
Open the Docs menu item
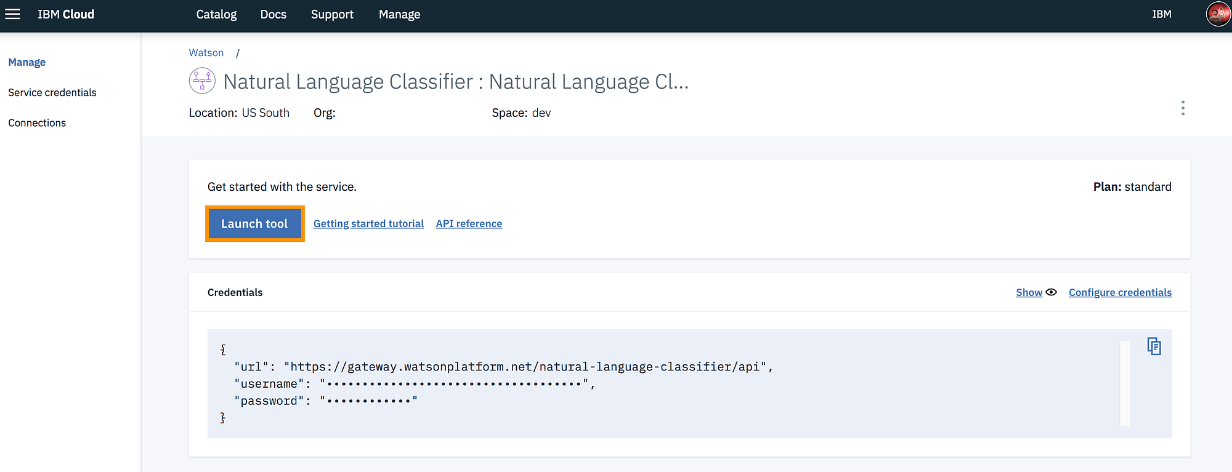(x=274, y=14)
